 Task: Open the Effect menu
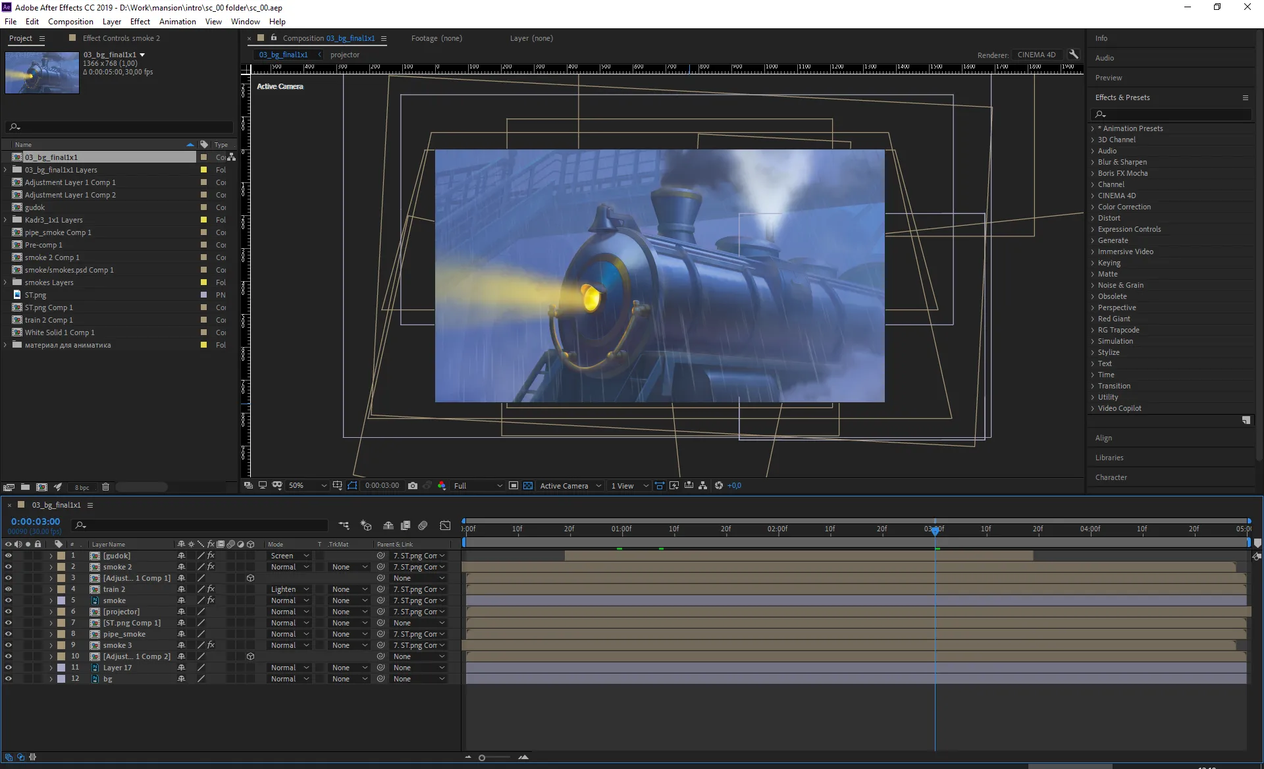pos(140,22)
